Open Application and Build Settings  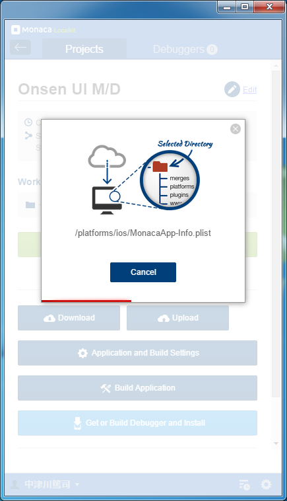[x=137, y=353]
